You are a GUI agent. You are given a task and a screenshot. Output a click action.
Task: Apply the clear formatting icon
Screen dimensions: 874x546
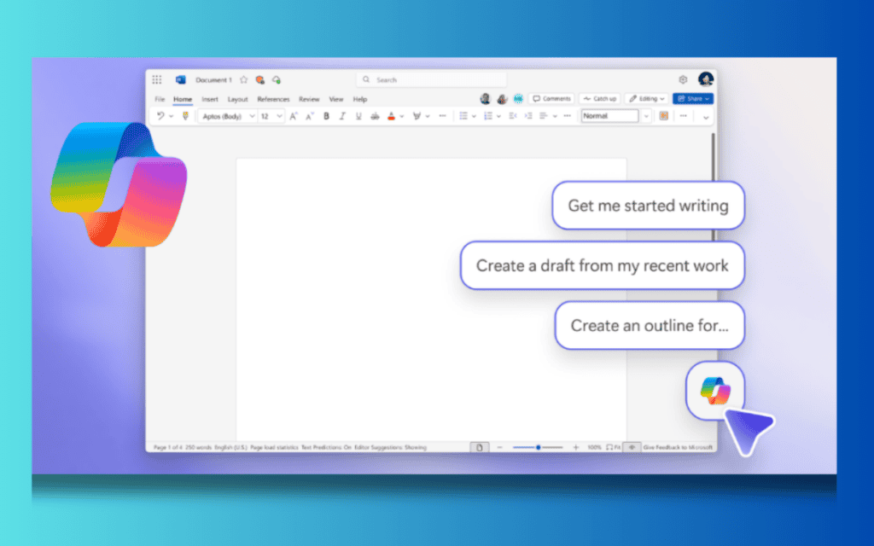click(417, 116)
